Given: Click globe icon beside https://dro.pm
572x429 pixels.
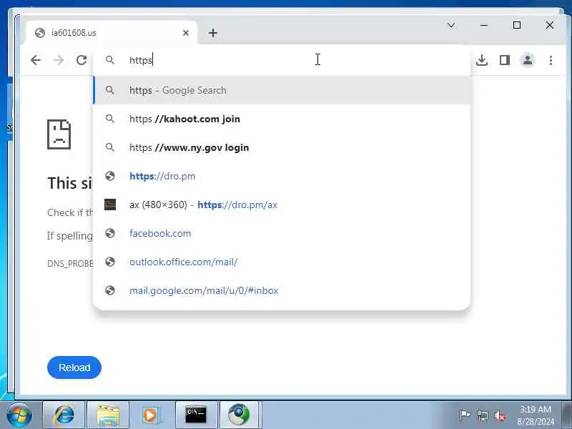Looking at the screenshot, I should pyautogui.click(x=110, y=176).
